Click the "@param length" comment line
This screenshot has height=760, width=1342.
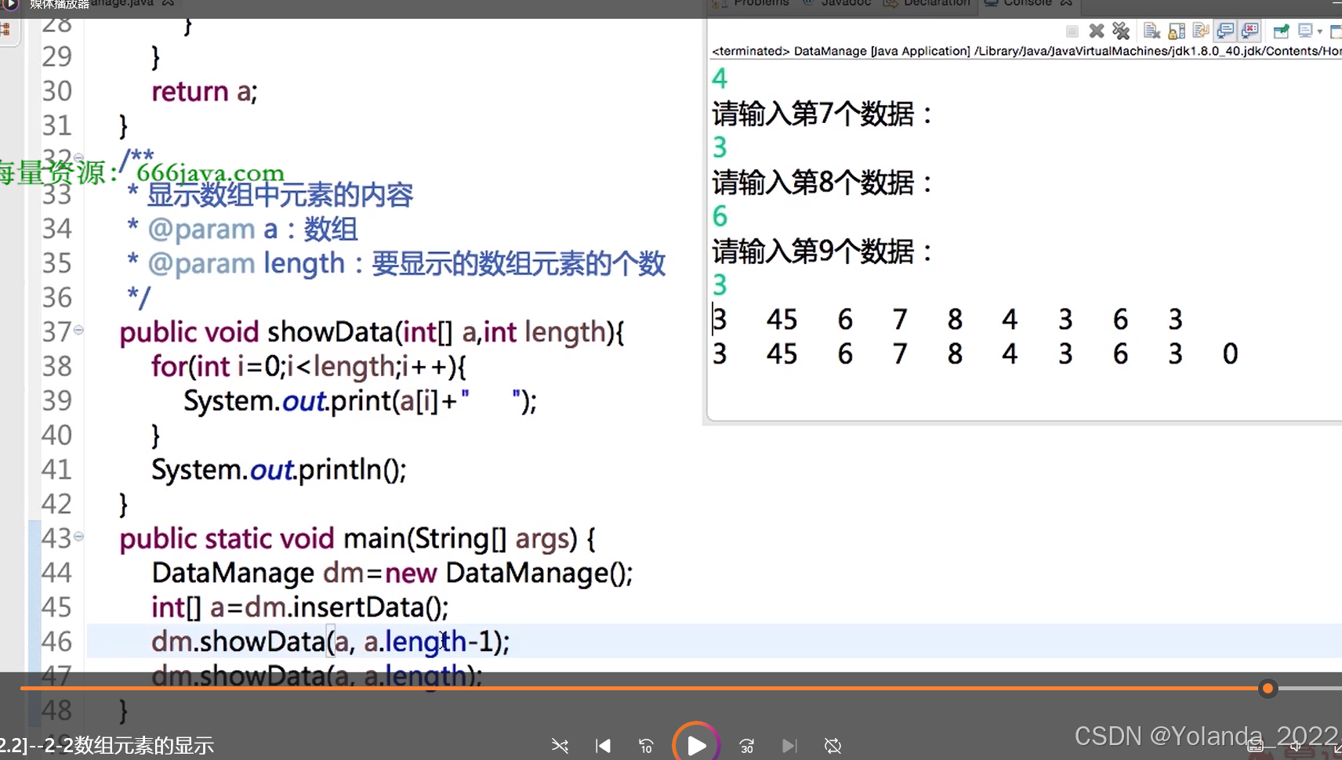click(x=397, y=264)
